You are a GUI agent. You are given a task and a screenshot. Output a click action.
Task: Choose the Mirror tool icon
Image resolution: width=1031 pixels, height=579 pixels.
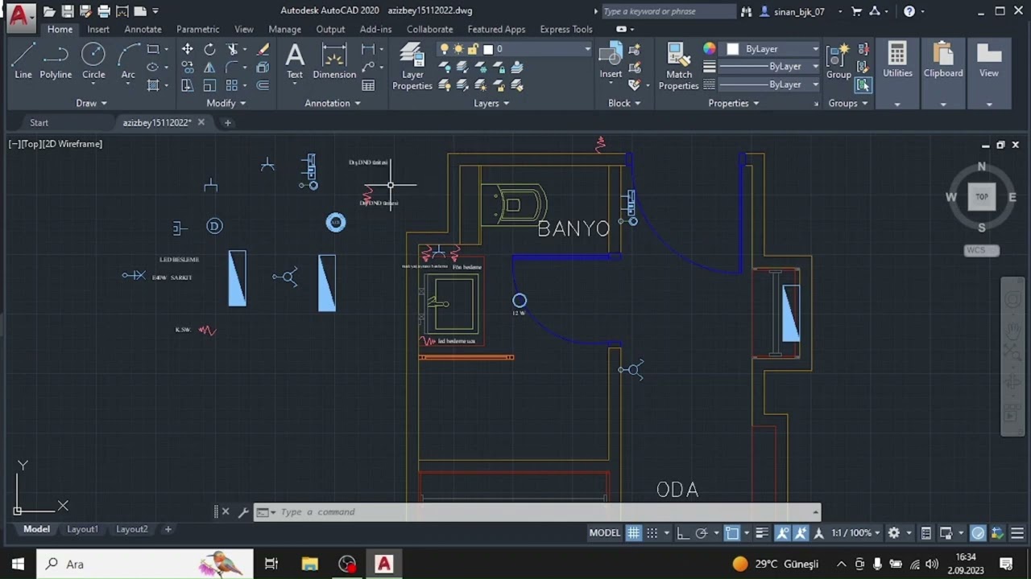(209, 68)
